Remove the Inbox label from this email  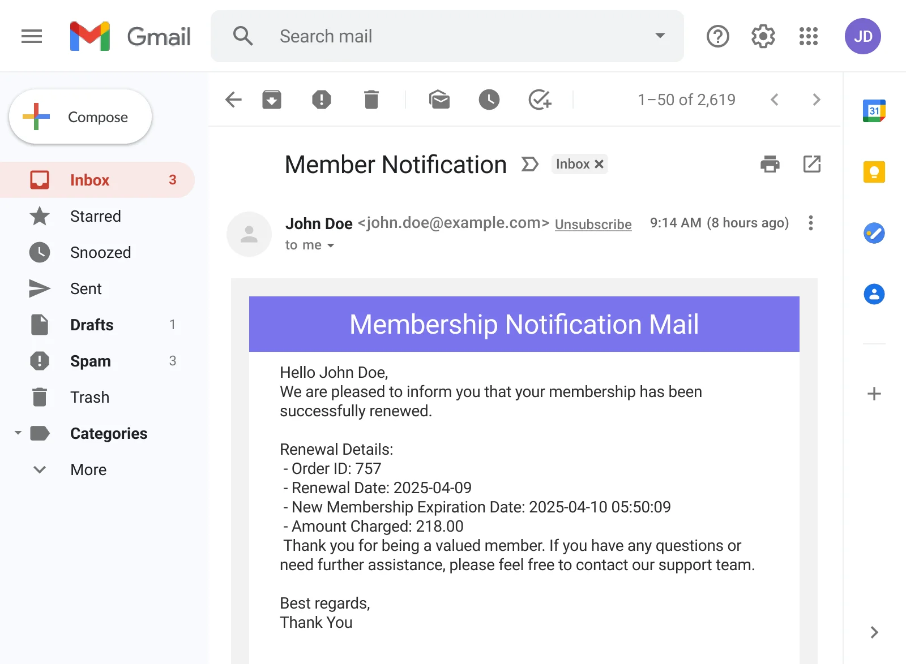click(x=599, y=164)
